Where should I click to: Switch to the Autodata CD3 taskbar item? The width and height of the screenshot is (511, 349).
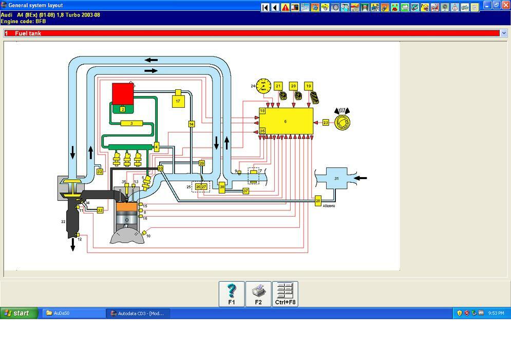(137, 313)
